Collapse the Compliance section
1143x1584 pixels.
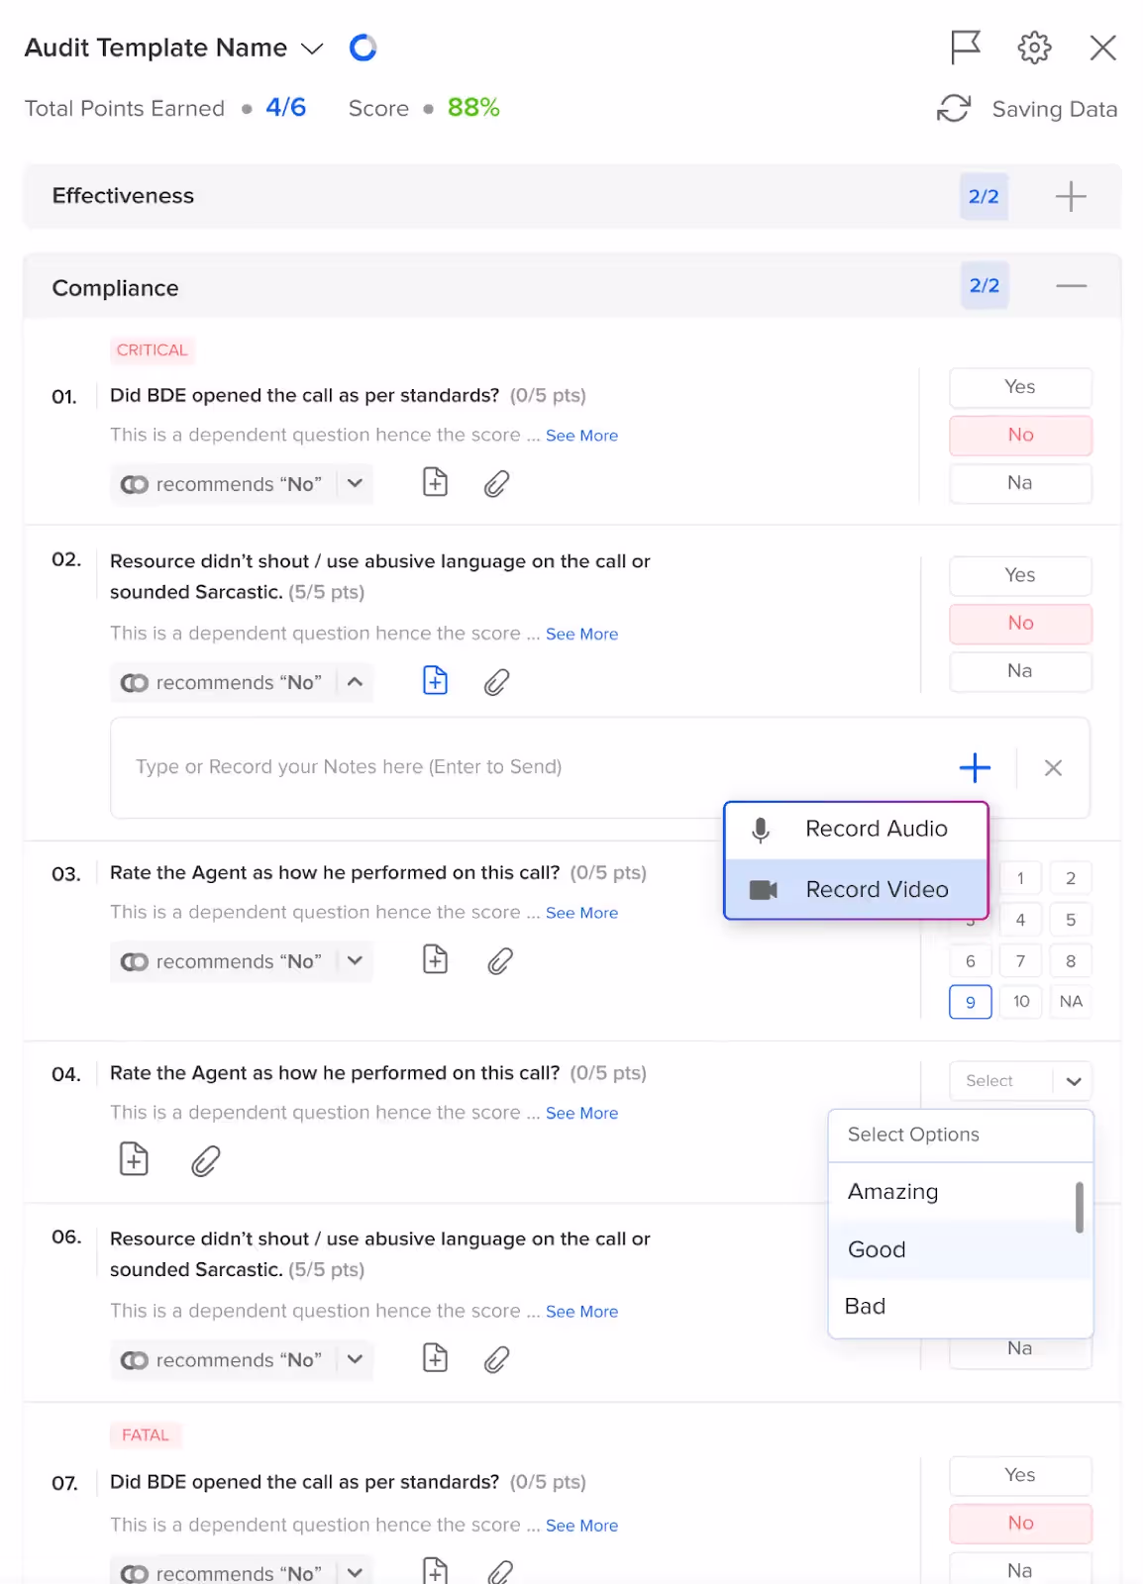[x=1071, y=286]
